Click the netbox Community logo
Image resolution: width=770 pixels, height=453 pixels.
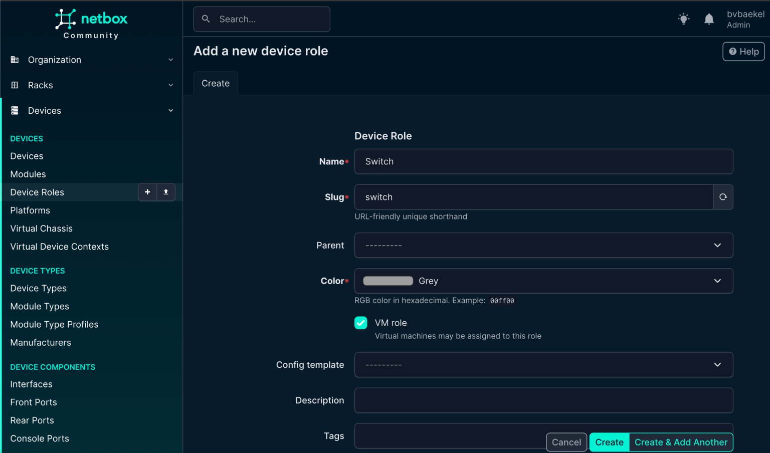point(91,23)
